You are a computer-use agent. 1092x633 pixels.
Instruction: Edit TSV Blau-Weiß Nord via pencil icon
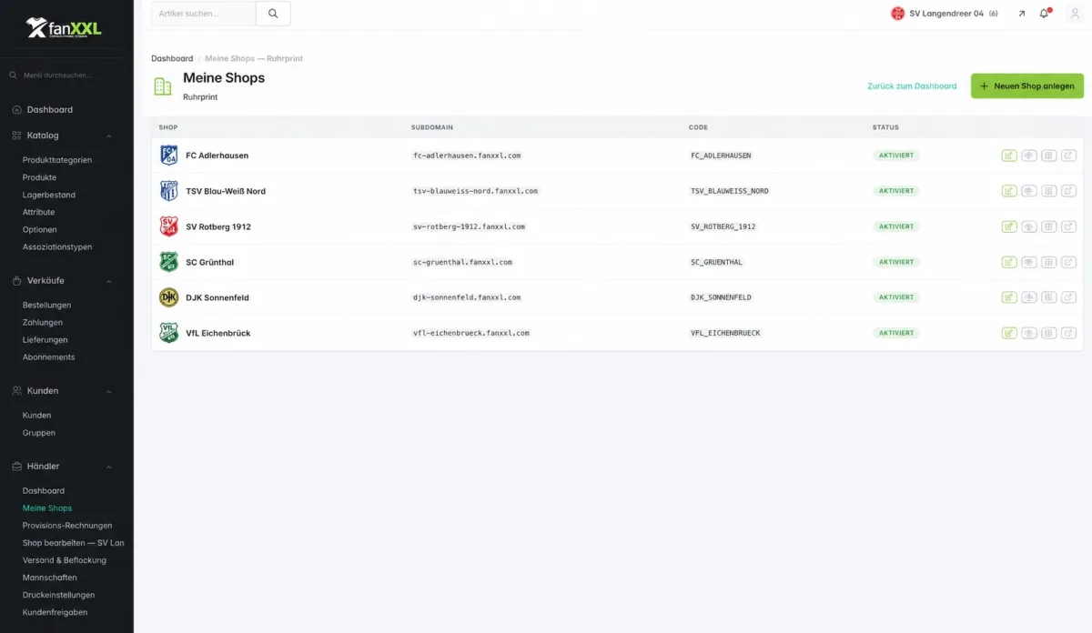click(x=1009, y=191)
